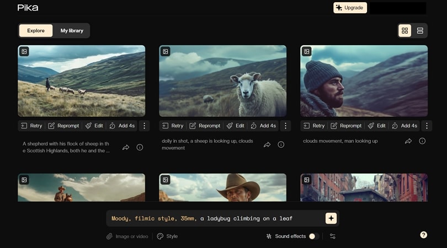Reprompt the man looking up video
Screen dimensions: 447x248
tap(346, 126)
